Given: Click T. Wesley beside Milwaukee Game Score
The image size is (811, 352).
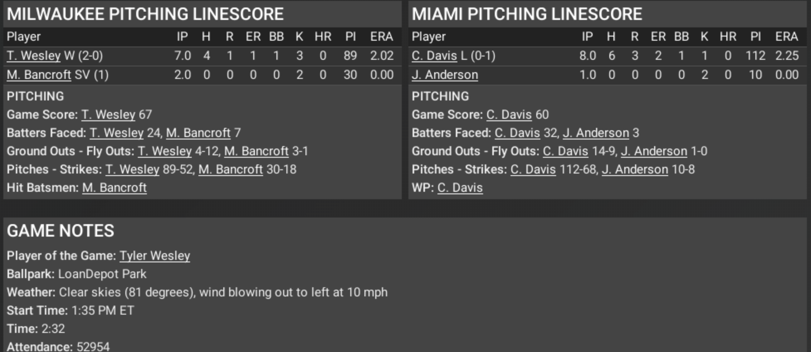Looking at the screenshot, I should (108, 115).
